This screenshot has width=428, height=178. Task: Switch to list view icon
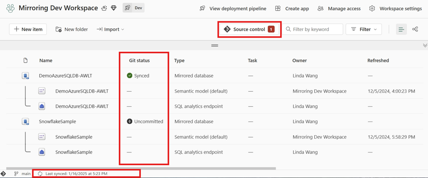401,29
